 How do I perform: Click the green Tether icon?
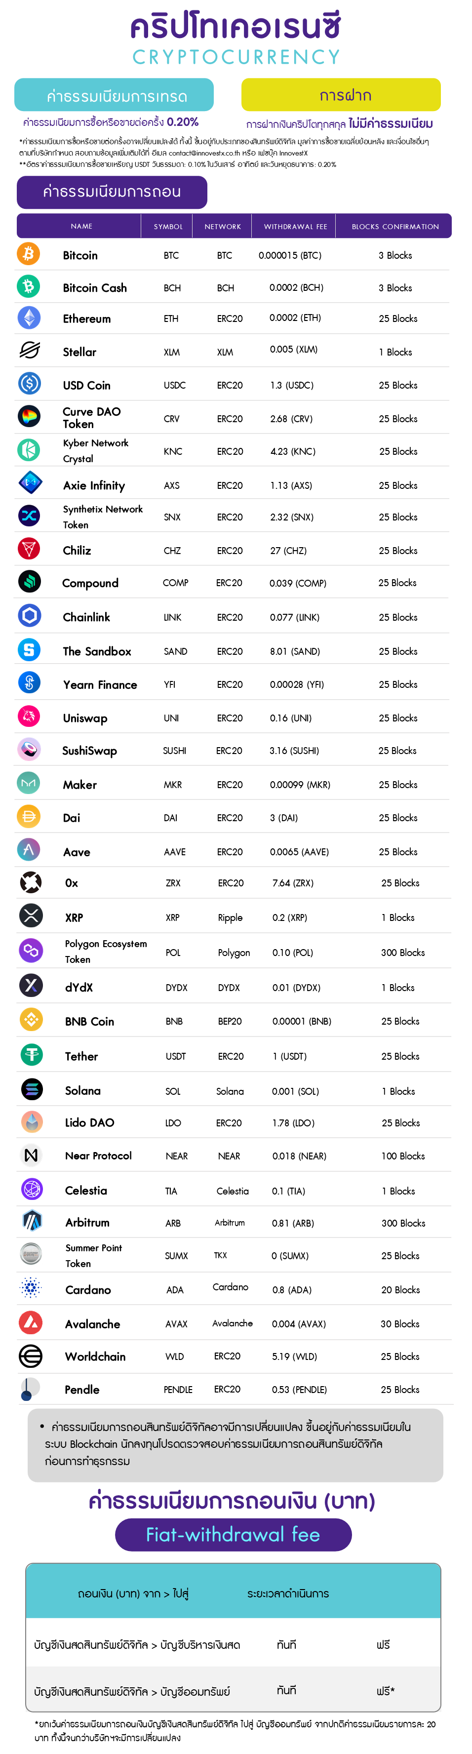coord(31,1055)
